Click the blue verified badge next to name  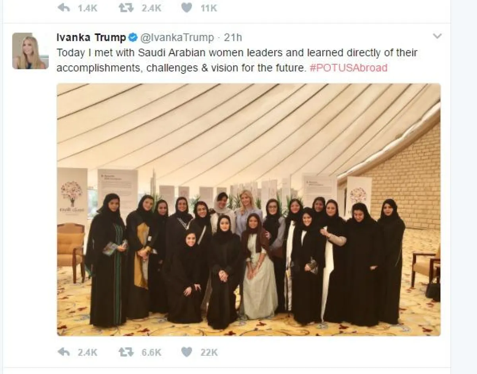coord(133,38)
